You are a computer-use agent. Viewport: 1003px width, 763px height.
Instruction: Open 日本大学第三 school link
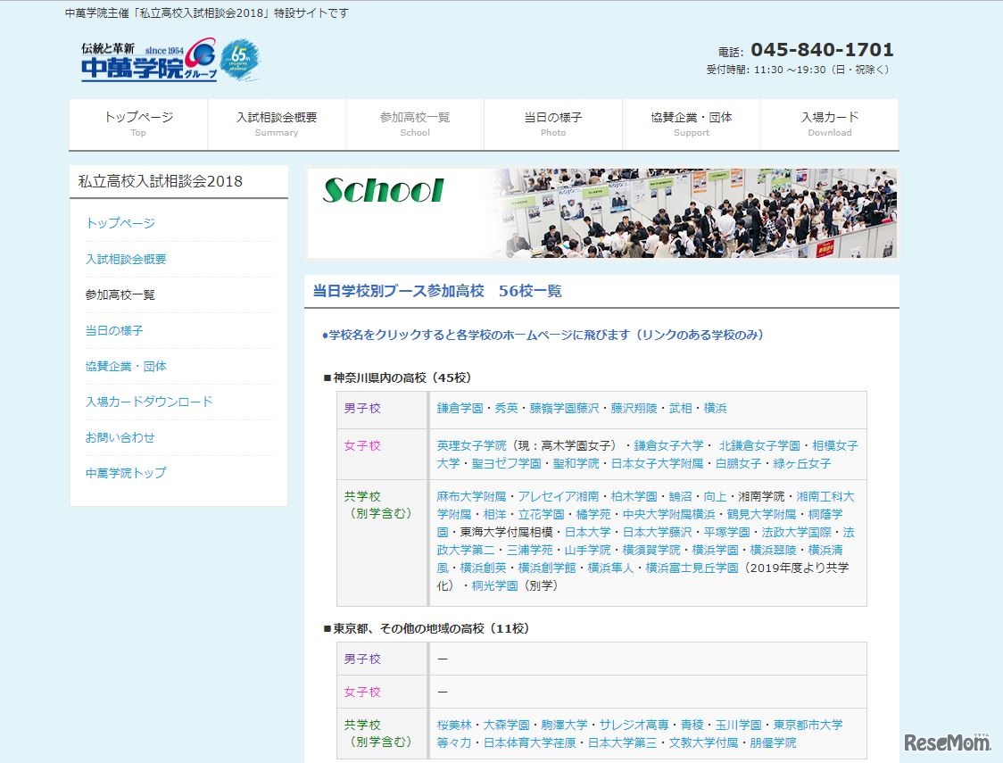[x=622, y=743]
